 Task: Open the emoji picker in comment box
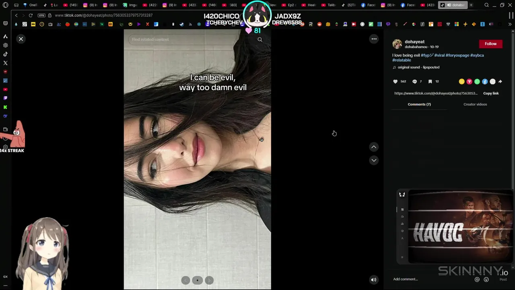pyautogui.click(x=486, y=279)
